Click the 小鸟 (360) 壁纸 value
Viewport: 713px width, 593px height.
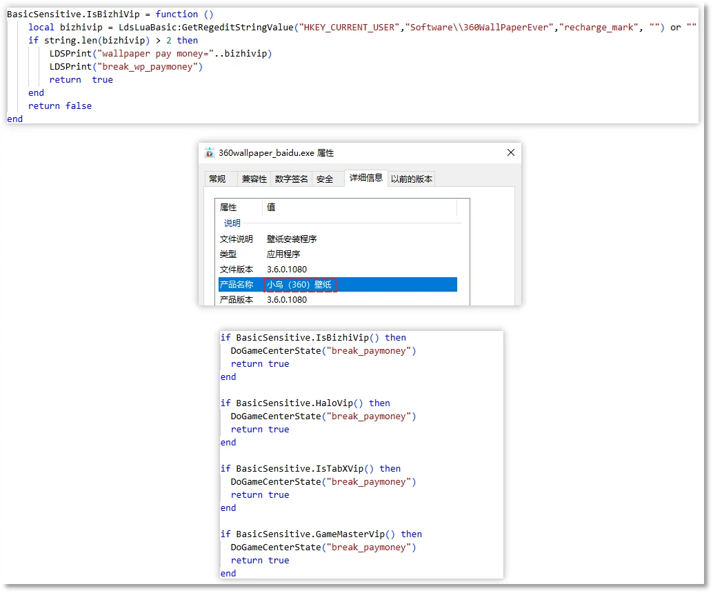tap(299, 285)
